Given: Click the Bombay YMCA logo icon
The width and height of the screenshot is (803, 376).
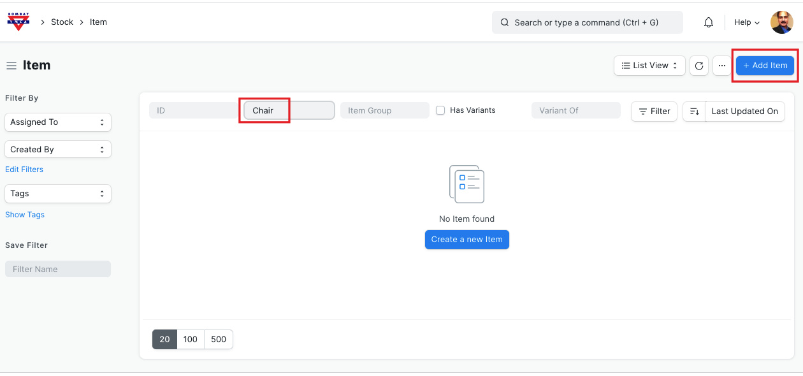Looking at the screenshot, I should (x=18, y=22).
